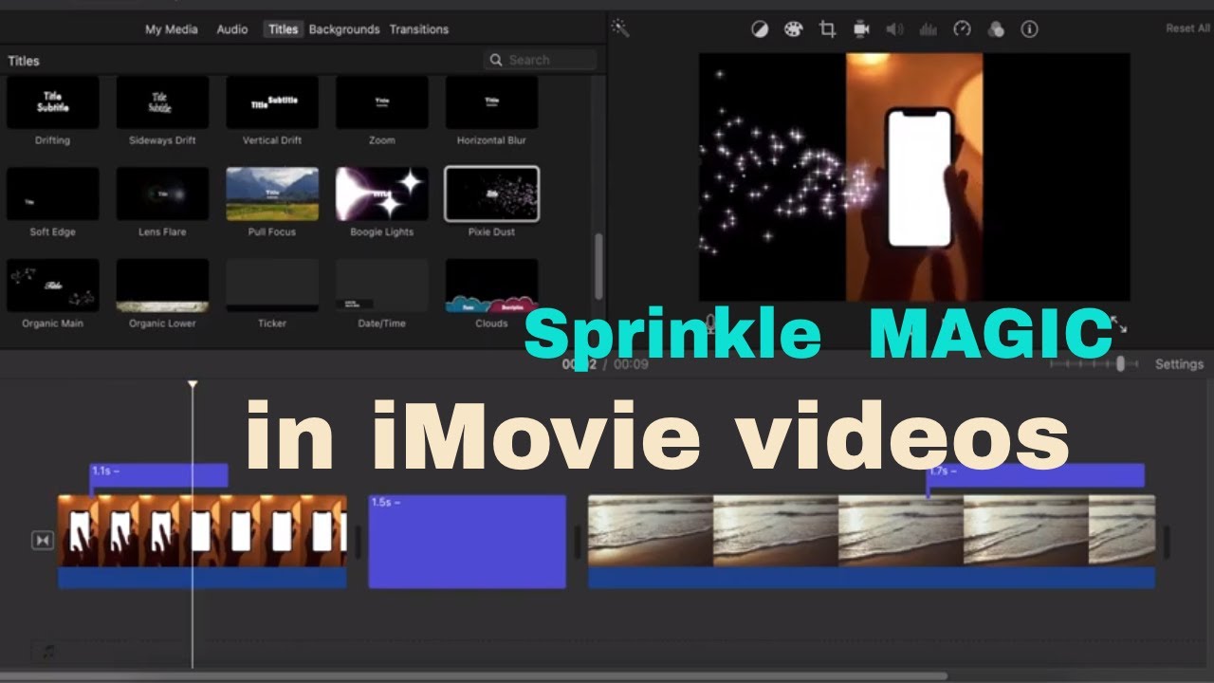The image size is (1214, 683).
Task: Choose the Horizontal Blur title
Action: click(491, 102)
